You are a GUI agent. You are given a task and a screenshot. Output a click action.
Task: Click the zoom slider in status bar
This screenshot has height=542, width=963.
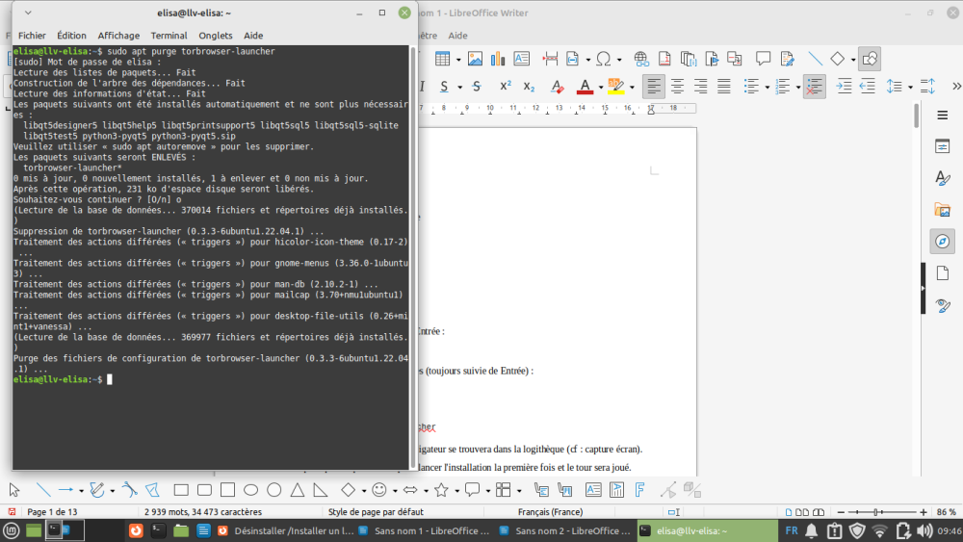pyautogui.click(x=876, y=511)
